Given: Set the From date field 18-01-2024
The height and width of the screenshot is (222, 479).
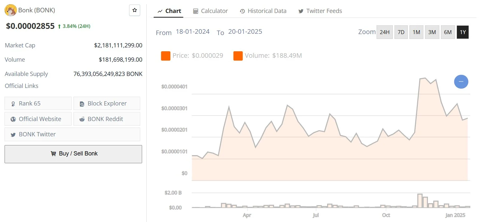Looking at the screenshot, I should [193, 32].
